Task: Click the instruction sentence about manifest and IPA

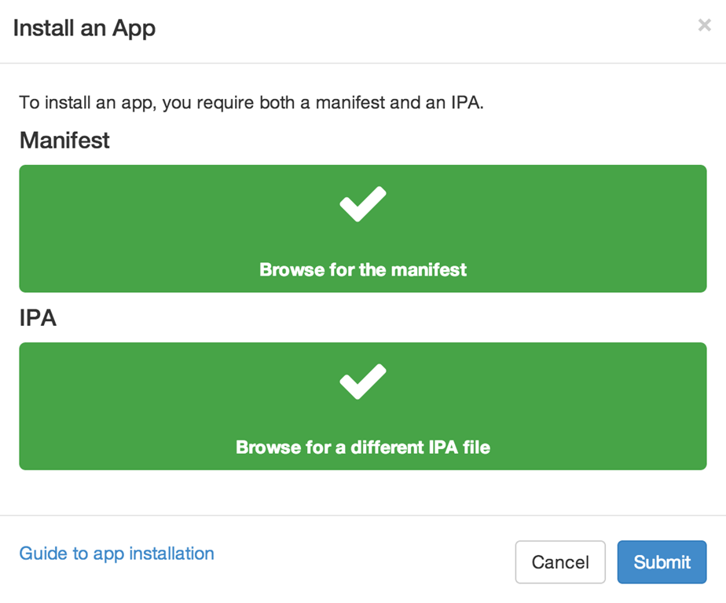Action: [251, 103]
